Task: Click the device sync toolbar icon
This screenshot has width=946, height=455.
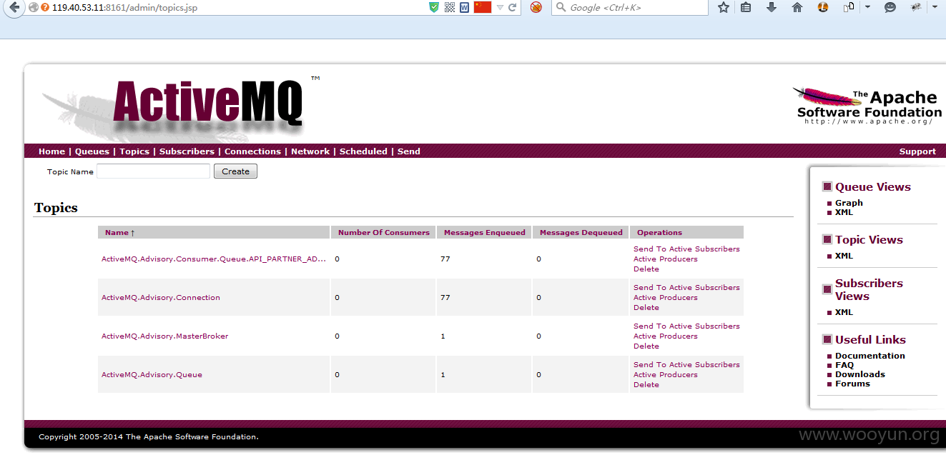Action: click(x=849, y=7)
